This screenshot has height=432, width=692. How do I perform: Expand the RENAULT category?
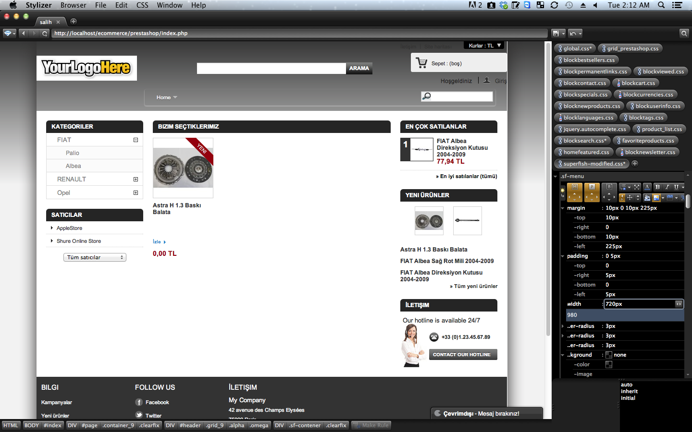click(x=136, y=179)
